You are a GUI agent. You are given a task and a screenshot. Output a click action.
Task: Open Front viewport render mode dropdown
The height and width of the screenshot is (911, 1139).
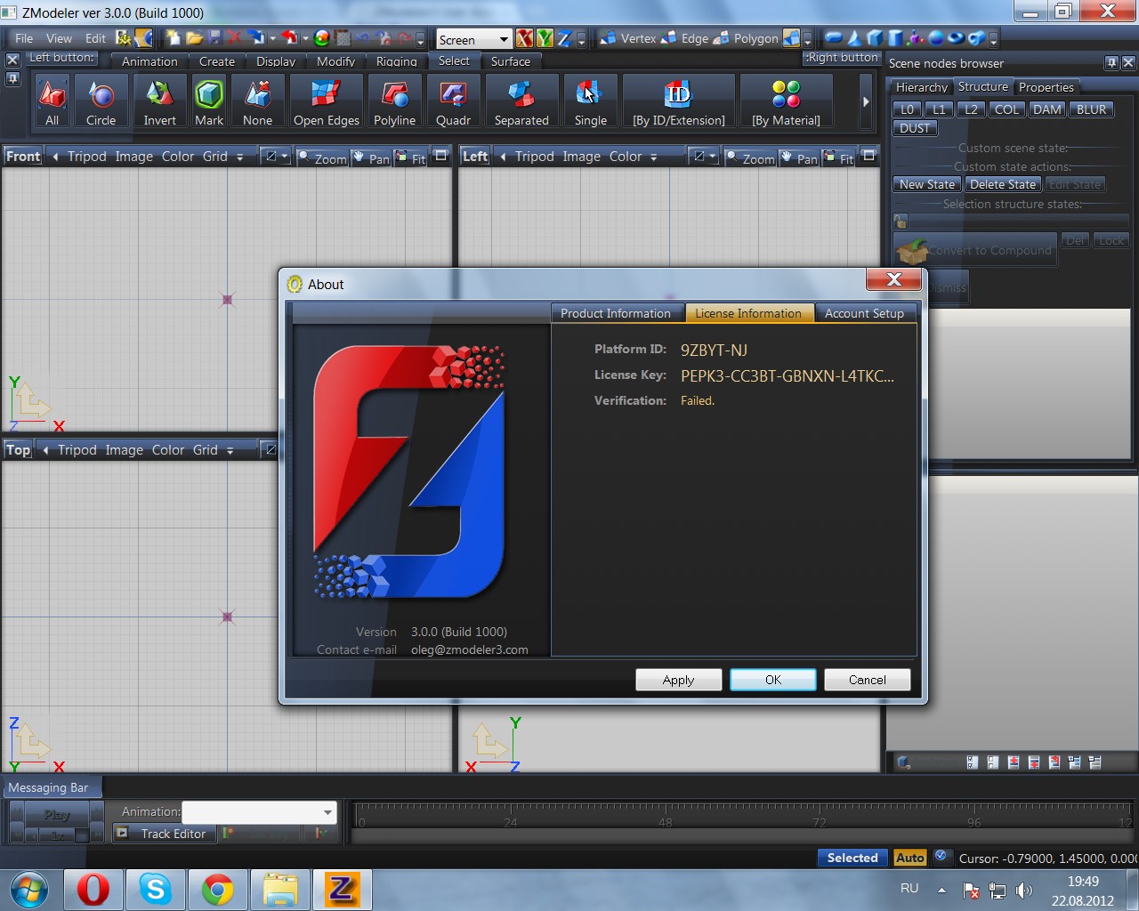pos(276,157)
